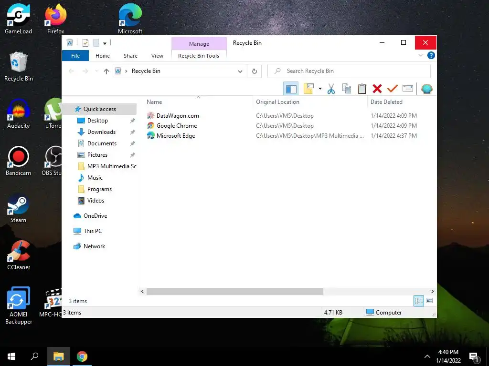Click the GameLoad desktop shortcut
The image size is (489, 366).
[x=19, y=19]
